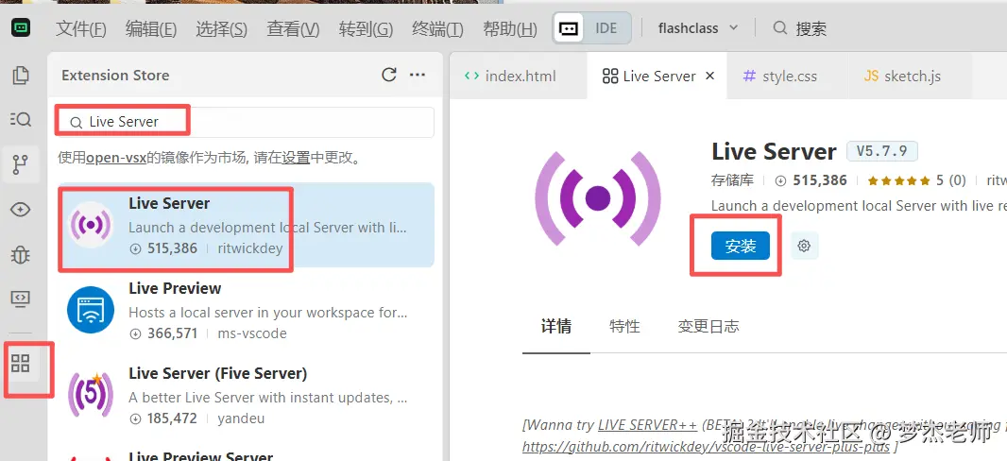The height and width of the screenshot is (461, 1007).
Task: Click the magnifier icon beside 搜索
Action: coord(779,27)
